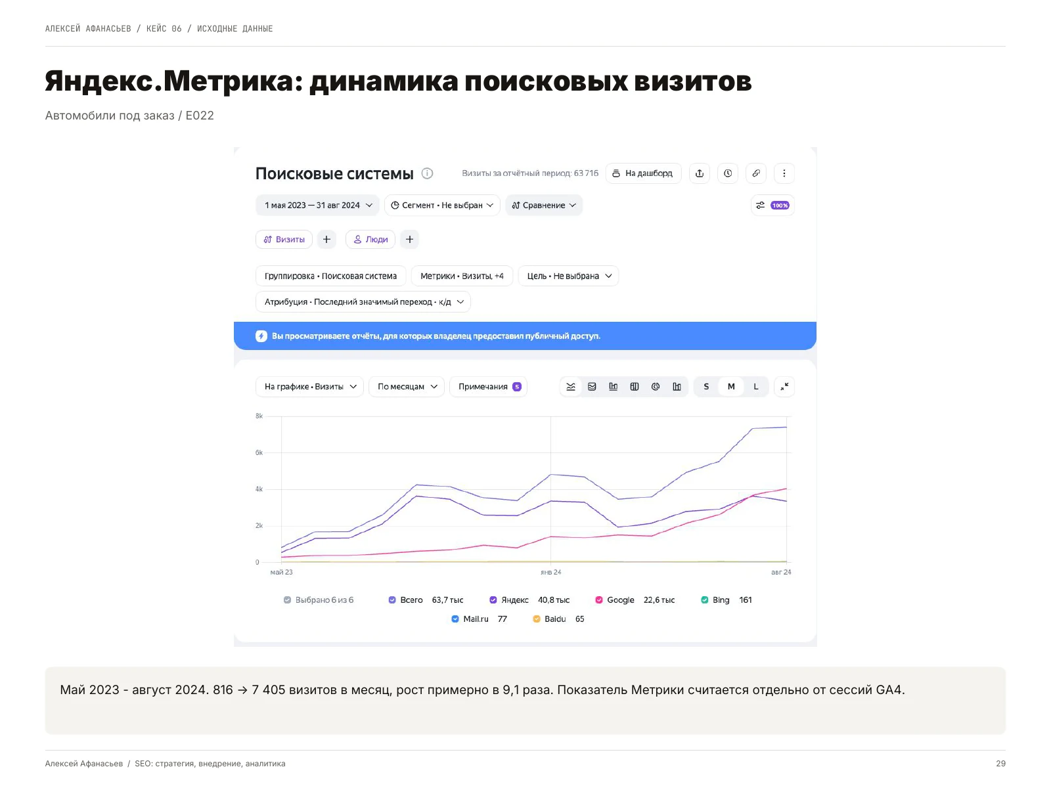The width and height of the screenshot is (1051, 788).
Task: Open the Атрибуция dropdown
Action: tap(363, 302)
